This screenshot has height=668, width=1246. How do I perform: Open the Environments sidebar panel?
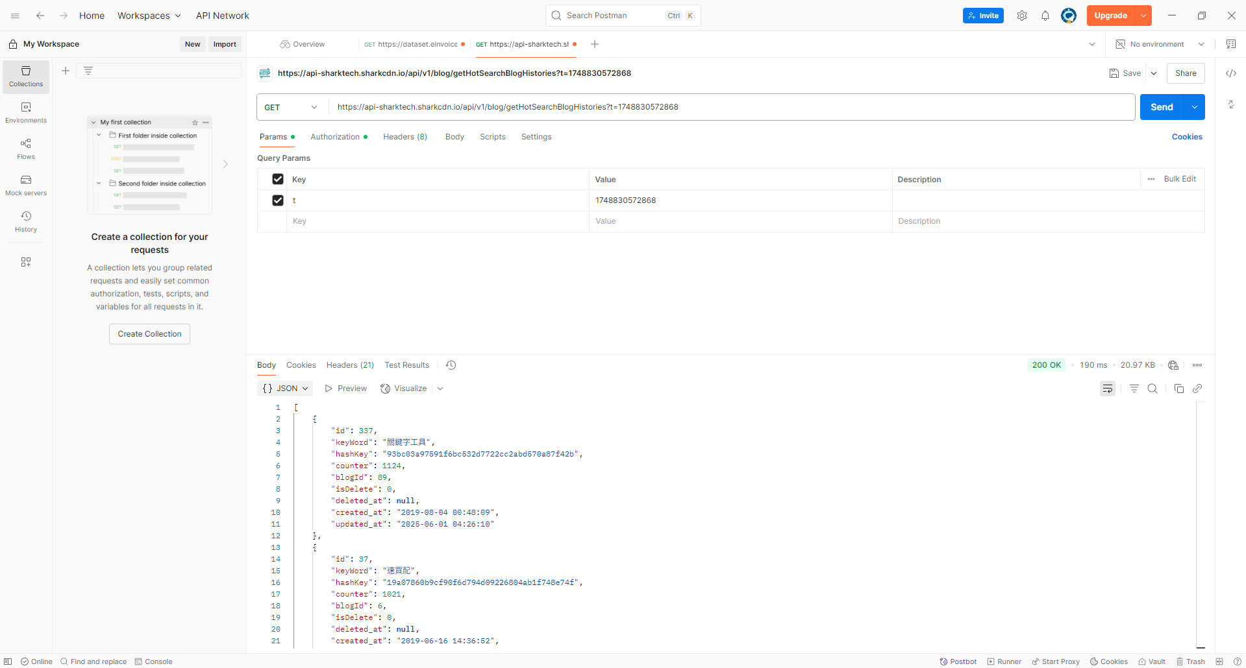[26, 113]
